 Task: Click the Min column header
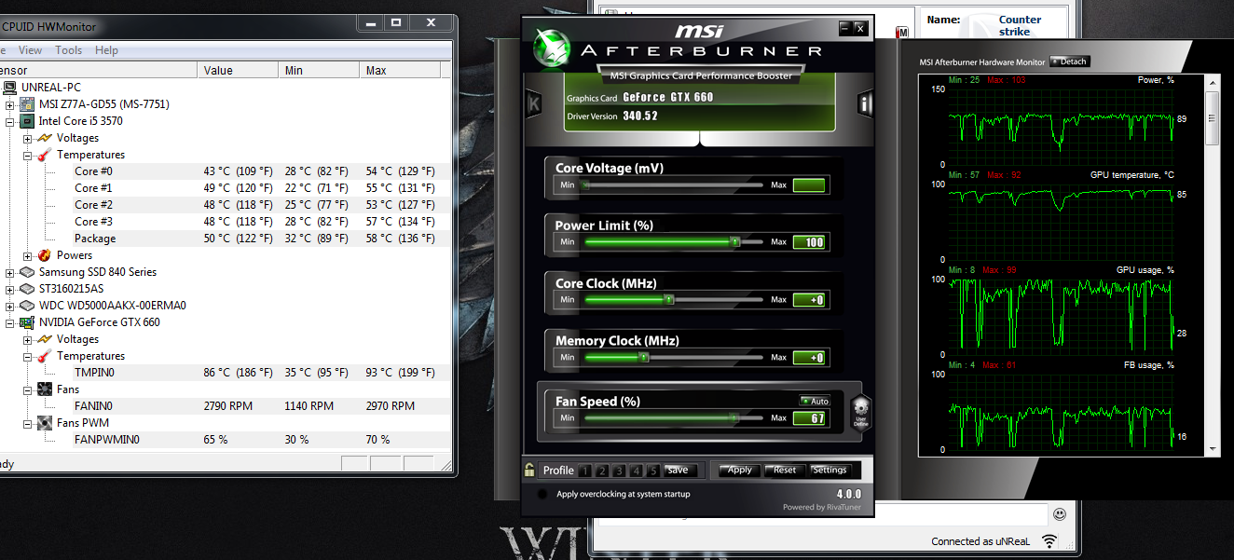click(320, 71)
